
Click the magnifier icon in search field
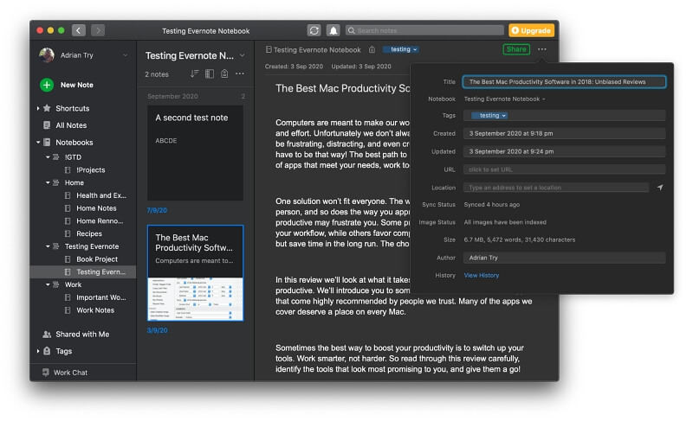352,30
